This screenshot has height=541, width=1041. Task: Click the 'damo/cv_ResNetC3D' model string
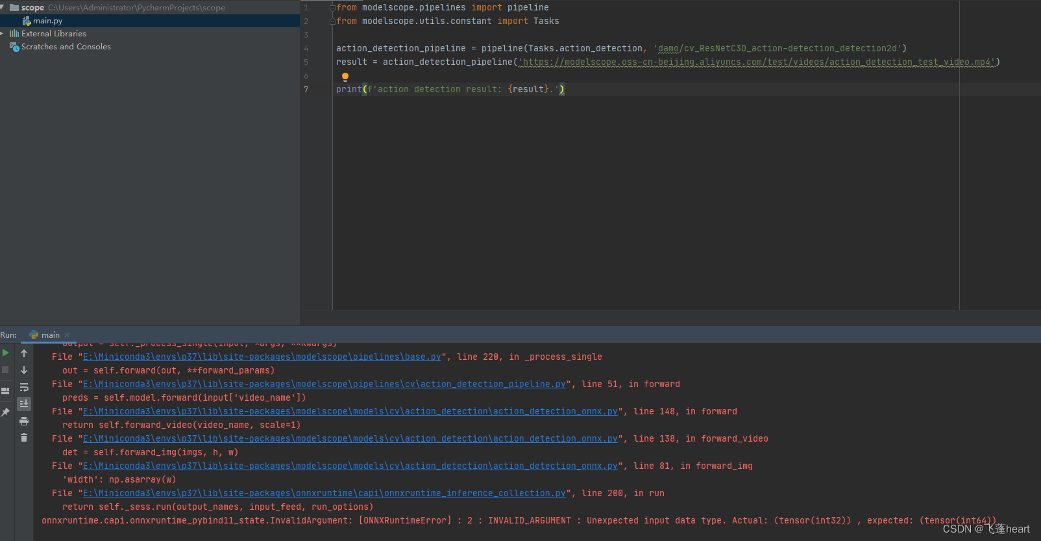click(x=778, y=49)
